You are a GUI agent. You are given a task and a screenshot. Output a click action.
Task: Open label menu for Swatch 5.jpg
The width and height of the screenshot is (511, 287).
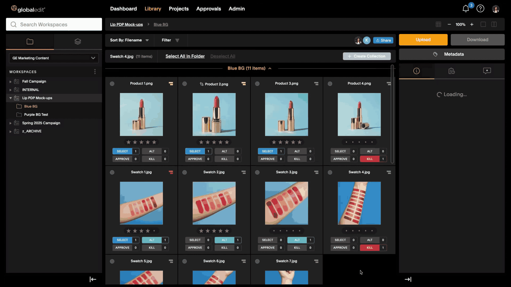coord(171,261)
